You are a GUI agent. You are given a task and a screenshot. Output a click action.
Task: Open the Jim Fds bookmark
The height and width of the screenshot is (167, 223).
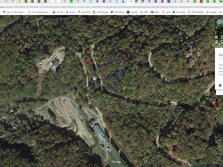(58, 12)
